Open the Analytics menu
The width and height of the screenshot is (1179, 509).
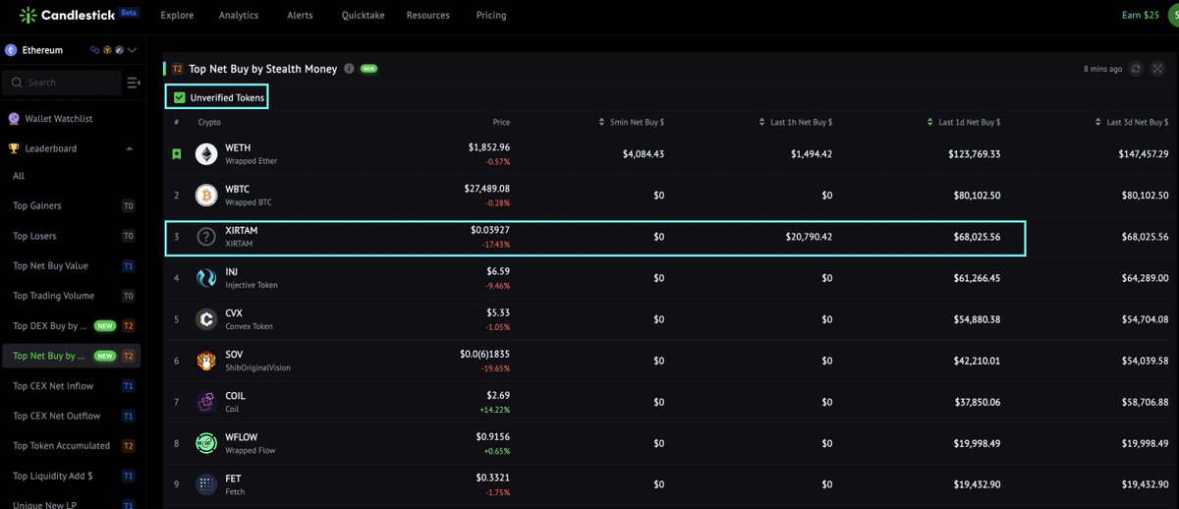(x=240, y=16)
